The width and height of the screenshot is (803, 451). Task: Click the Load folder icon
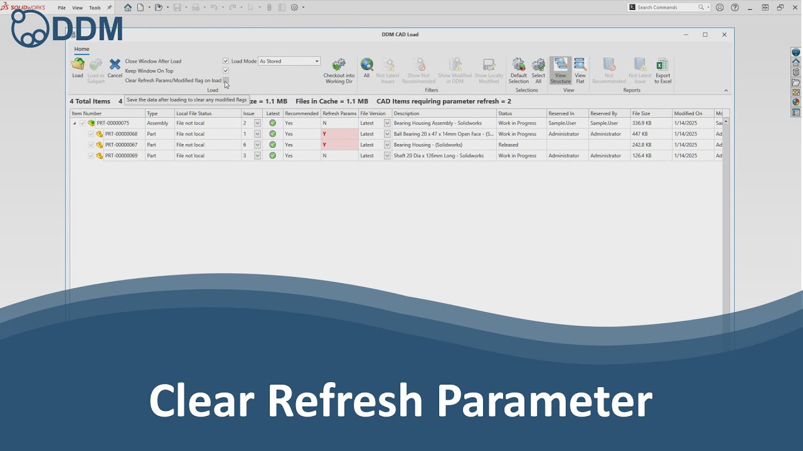[x=78, y=65]
